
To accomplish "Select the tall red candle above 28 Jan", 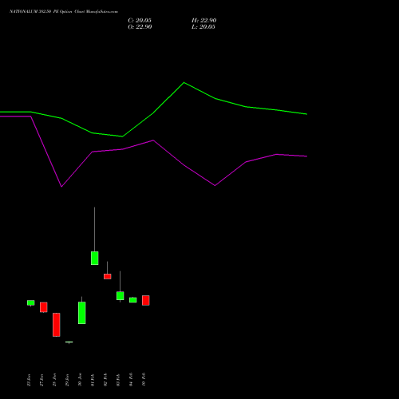I will (57, 325).
